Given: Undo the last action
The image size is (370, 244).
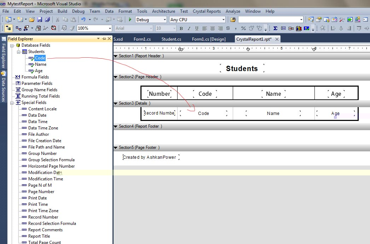Looking at the screenshot, I should pos(83,19).
